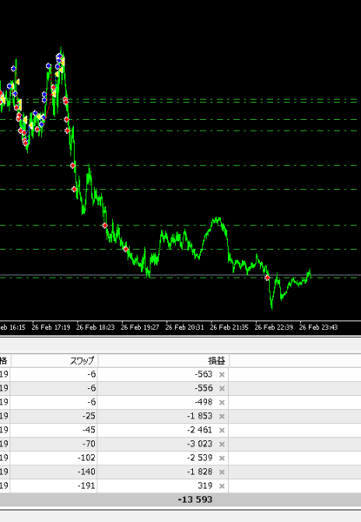Click the 26 Feb 21:35 time label
361x522 pixels.
230,328
